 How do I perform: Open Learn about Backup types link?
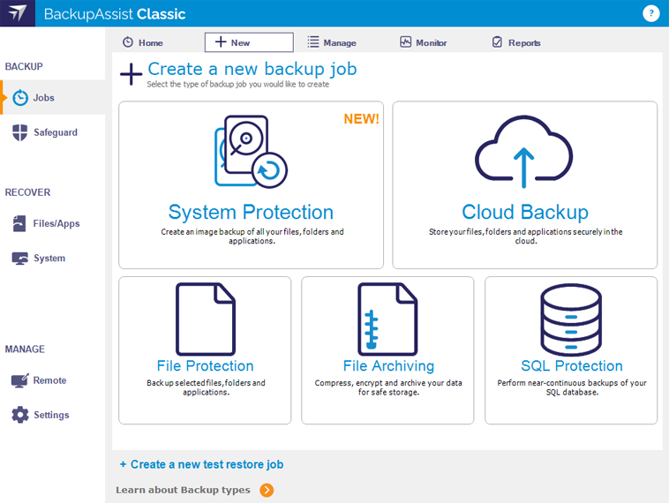point(183,490)
